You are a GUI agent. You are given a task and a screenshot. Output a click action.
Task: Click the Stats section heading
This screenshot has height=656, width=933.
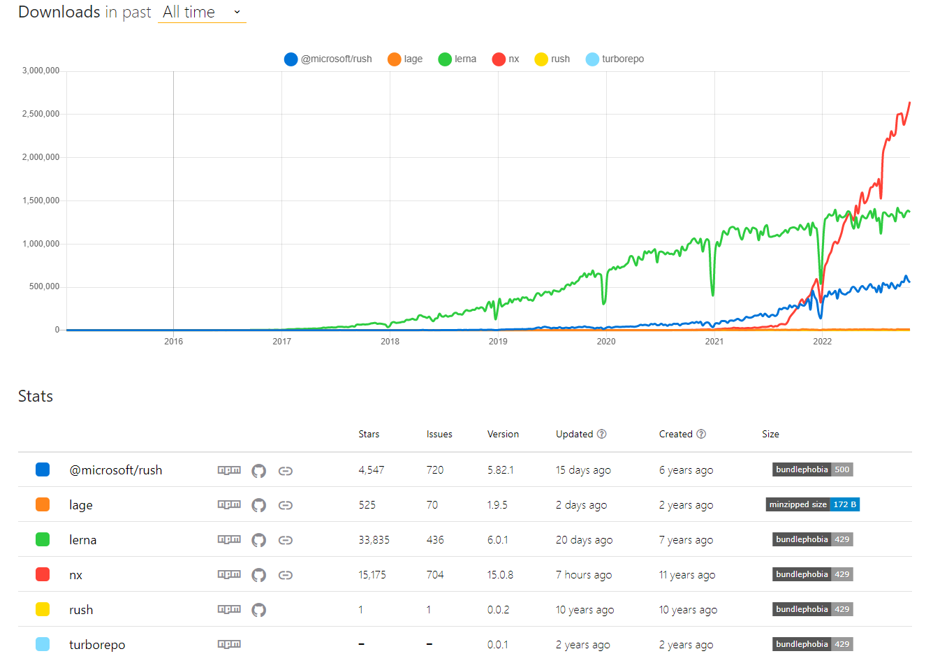(36, 396)
